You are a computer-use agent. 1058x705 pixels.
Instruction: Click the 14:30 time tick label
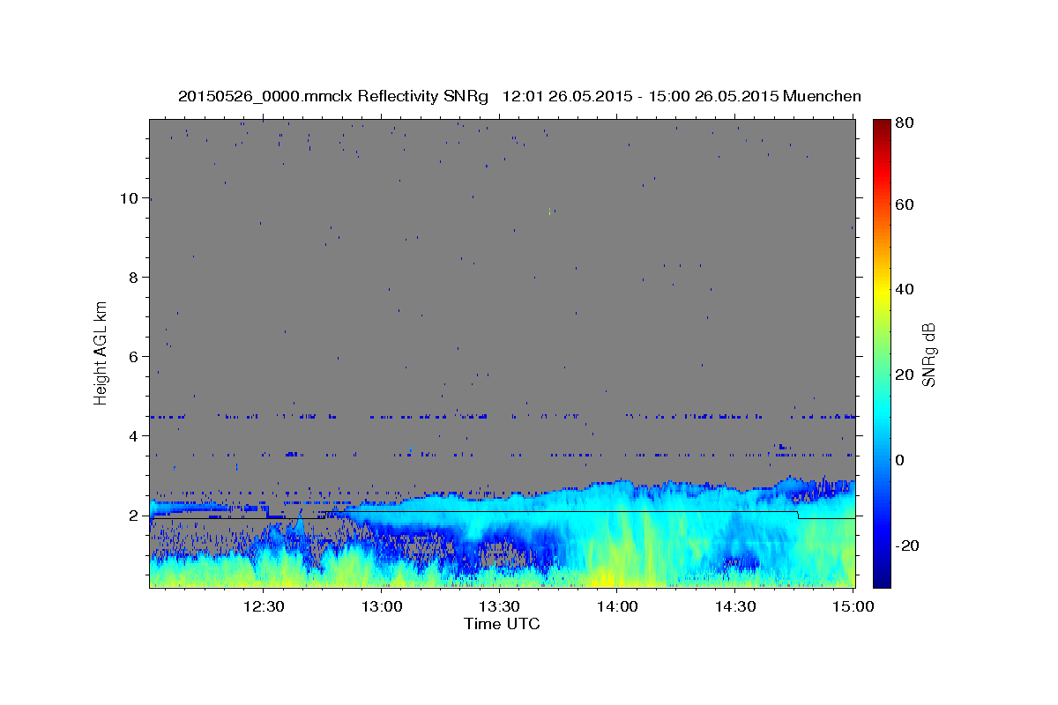point(735,607)
